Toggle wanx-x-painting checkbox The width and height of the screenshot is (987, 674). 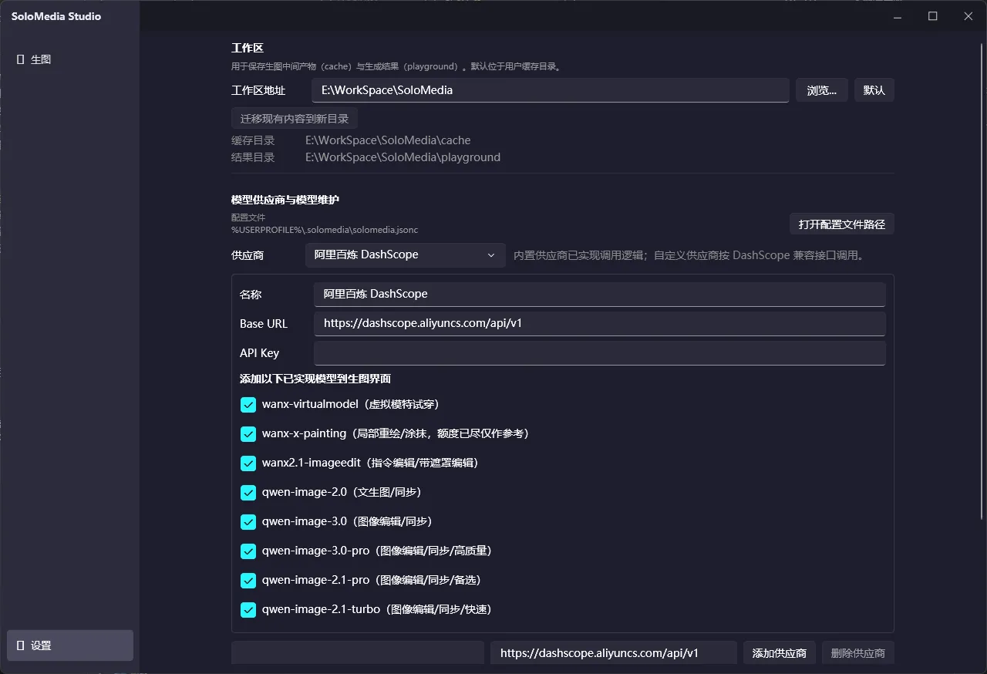click(x=248, y=434)
